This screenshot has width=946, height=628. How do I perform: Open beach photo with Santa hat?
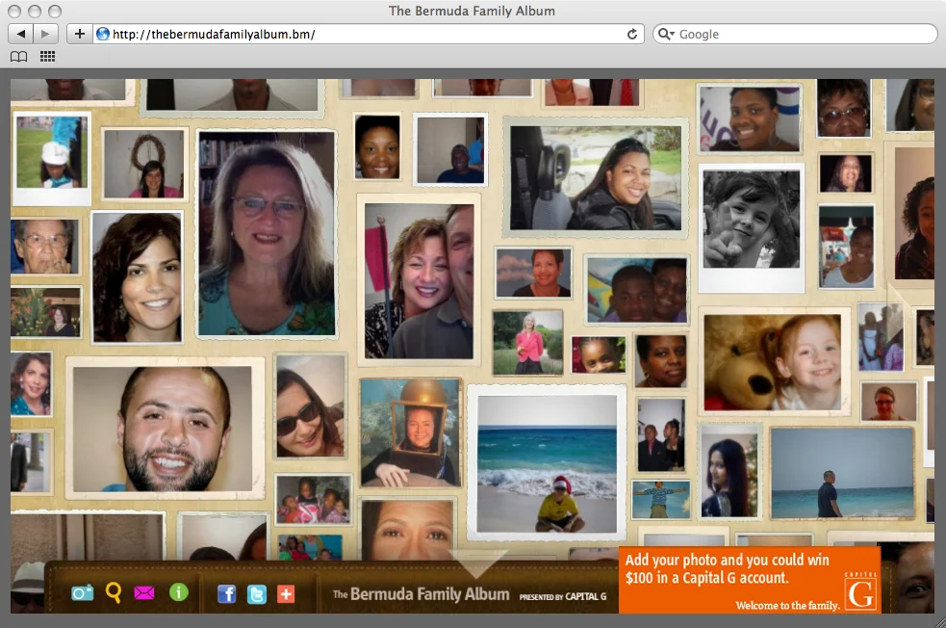[548, 463]
